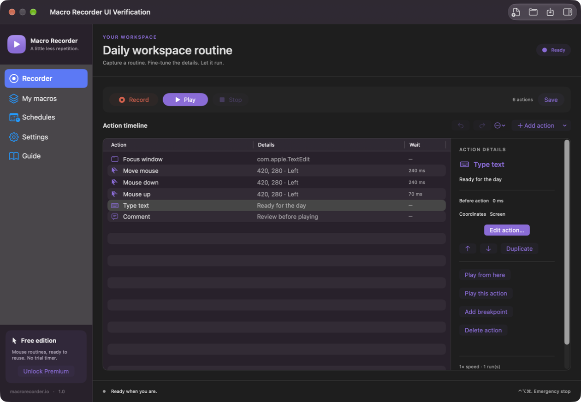Image resolution: width=581 pixels, height=402 pixels.
Task: Start recording with the Record button
Action: tap(134, 100)
